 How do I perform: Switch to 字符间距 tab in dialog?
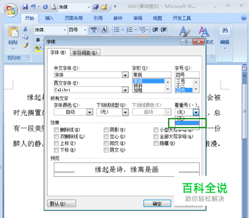(85, 53)
